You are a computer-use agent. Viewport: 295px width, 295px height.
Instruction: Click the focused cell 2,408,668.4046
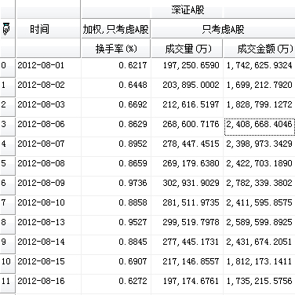coord(259,126)
